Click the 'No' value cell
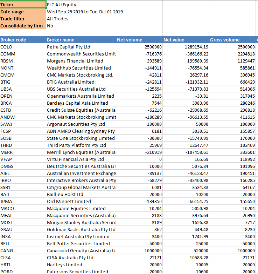The image size is (258, 274). click(x=81, y=26)
